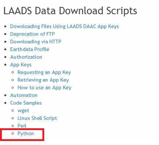Screen dimensions: 159x145
Task: Click the bullet beside App Keys
Action: pyautogui.click(x=5, y=65)
